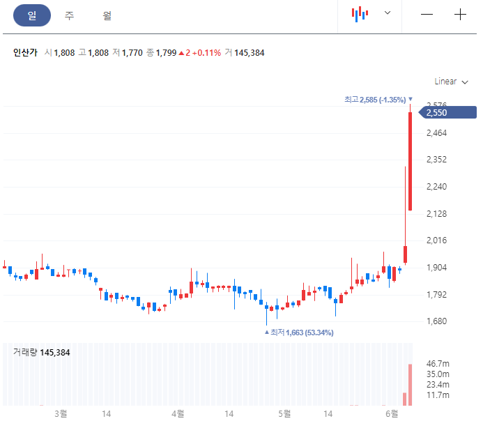Click the 3월 date axis label
Image resolution: width=483 pixels, height=428 pixels.
[x=61, y=413]
